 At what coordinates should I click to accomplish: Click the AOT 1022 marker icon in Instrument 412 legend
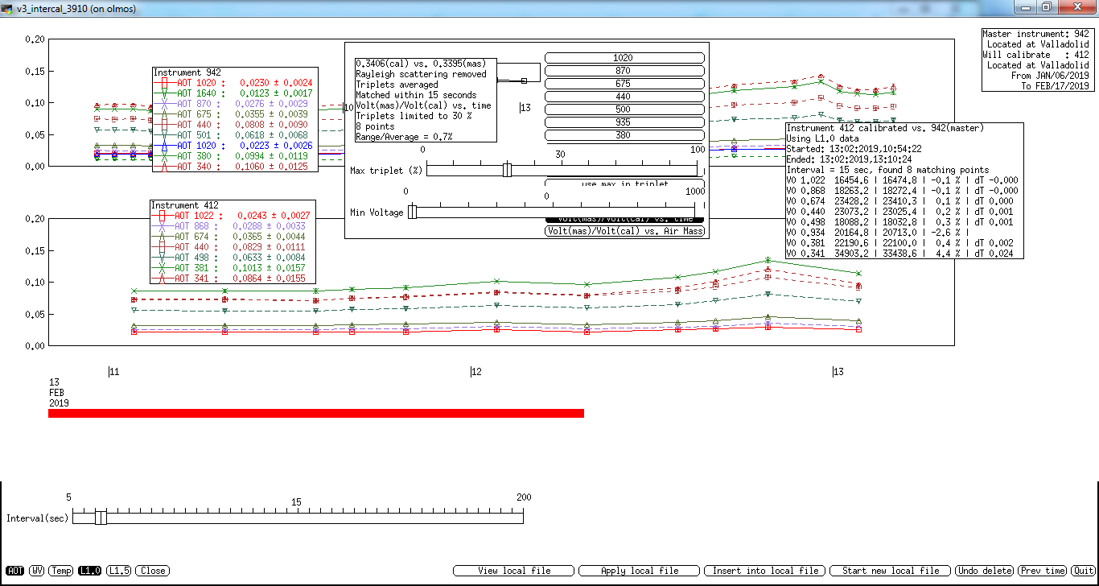tap(163, 216)
